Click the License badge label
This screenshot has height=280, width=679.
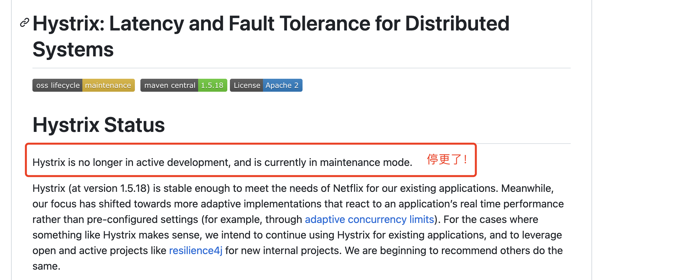[x=247, y=85]
